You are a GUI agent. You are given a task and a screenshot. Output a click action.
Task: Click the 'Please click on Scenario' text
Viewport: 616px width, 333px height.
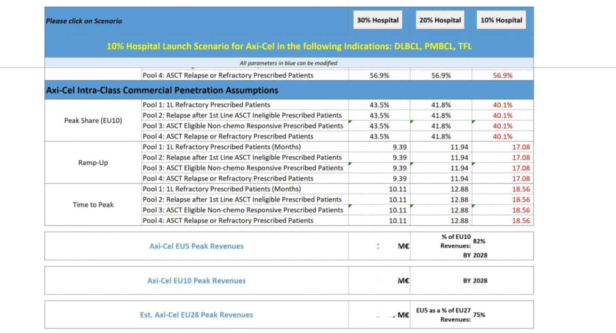pos(84,21)
